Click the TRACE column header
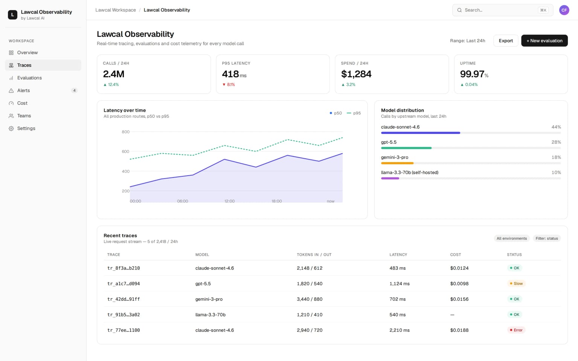 point(114,255)
